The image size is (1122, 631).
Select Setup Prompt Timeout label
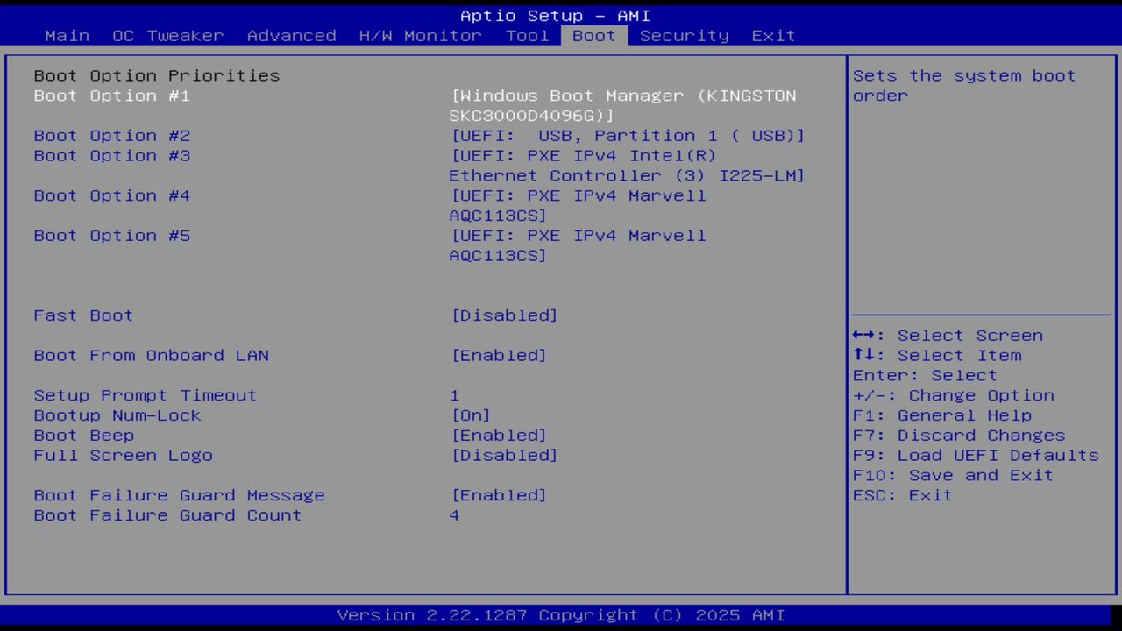146,395
